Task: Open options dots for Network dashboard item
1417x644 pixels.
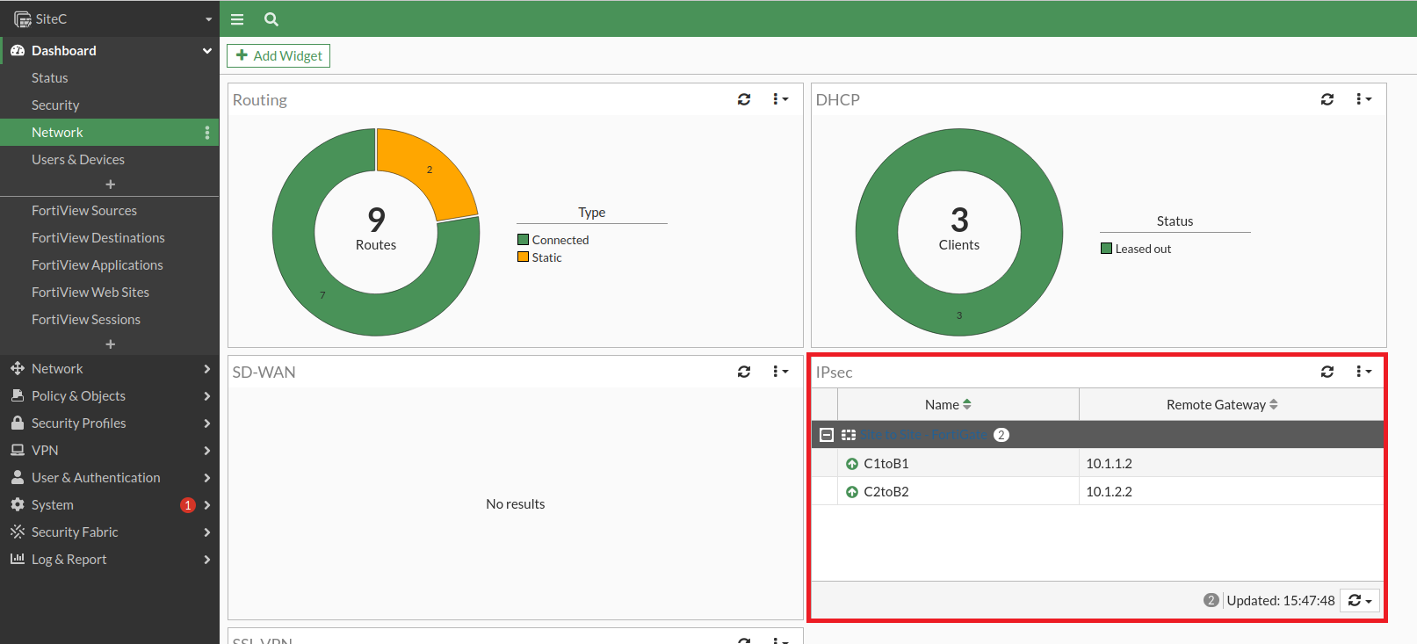Action: click(x=207, y=133)
